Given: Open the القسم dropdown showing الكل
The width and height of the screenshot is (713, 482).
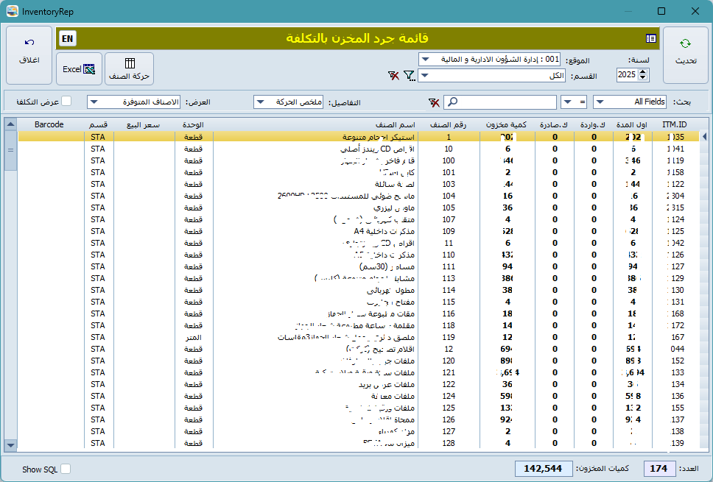Looking at the screenshot, I should pyautogui.click(x=426, y=76).
